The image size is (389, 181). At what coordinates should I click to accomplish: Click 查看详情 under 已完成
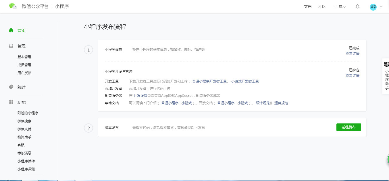click(x=352, y=54)
